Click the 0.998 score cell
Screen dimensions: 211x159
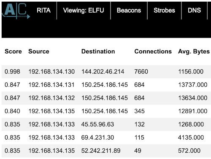(x=12, y=71)
